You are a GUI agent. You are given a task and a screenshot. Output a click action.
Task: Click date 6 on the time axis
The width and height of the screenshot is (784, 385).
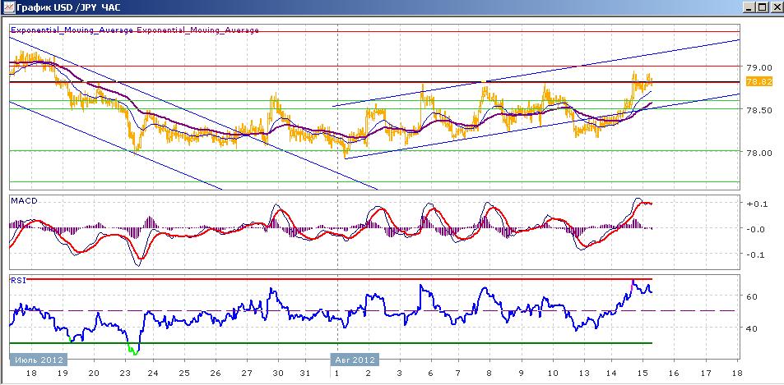430,373
